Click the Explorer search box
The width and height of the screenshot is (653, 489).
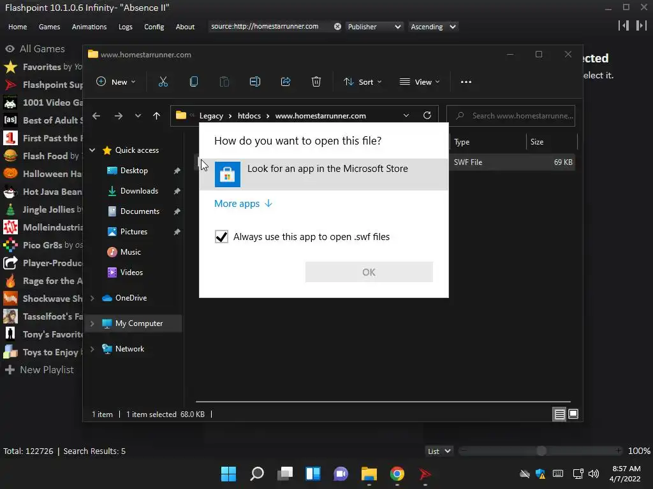(511, 116)
